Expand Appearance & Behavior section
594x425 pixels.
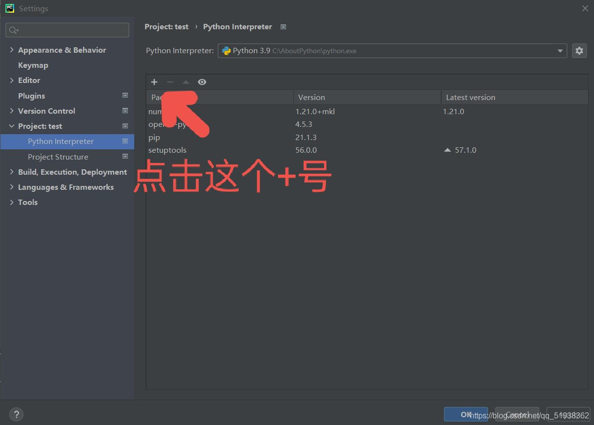point(12,50)
